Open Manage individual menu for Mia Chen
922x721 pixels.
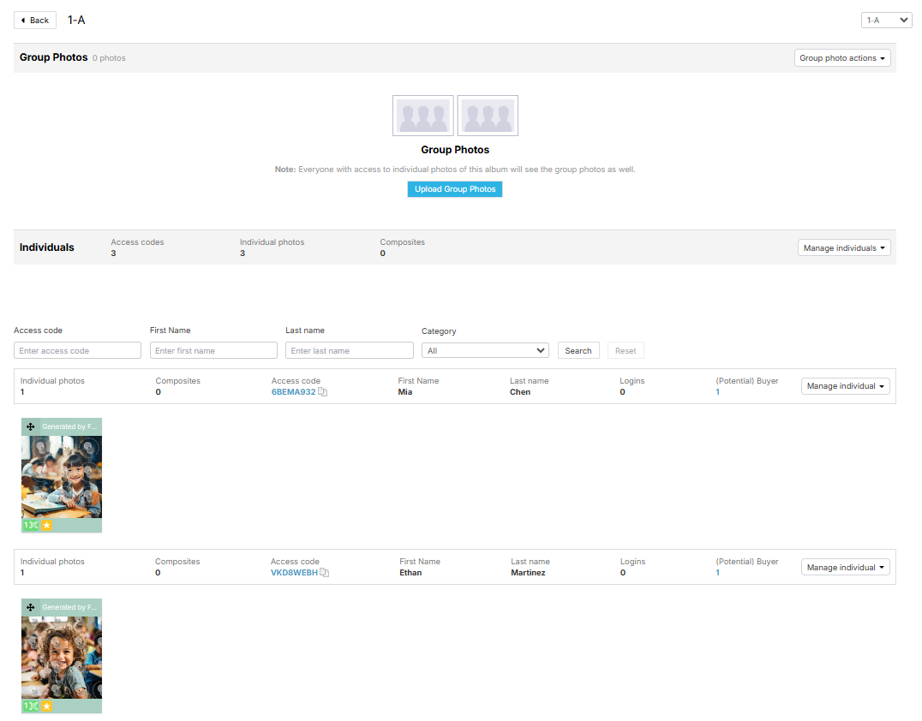click(x=845, y=386)
